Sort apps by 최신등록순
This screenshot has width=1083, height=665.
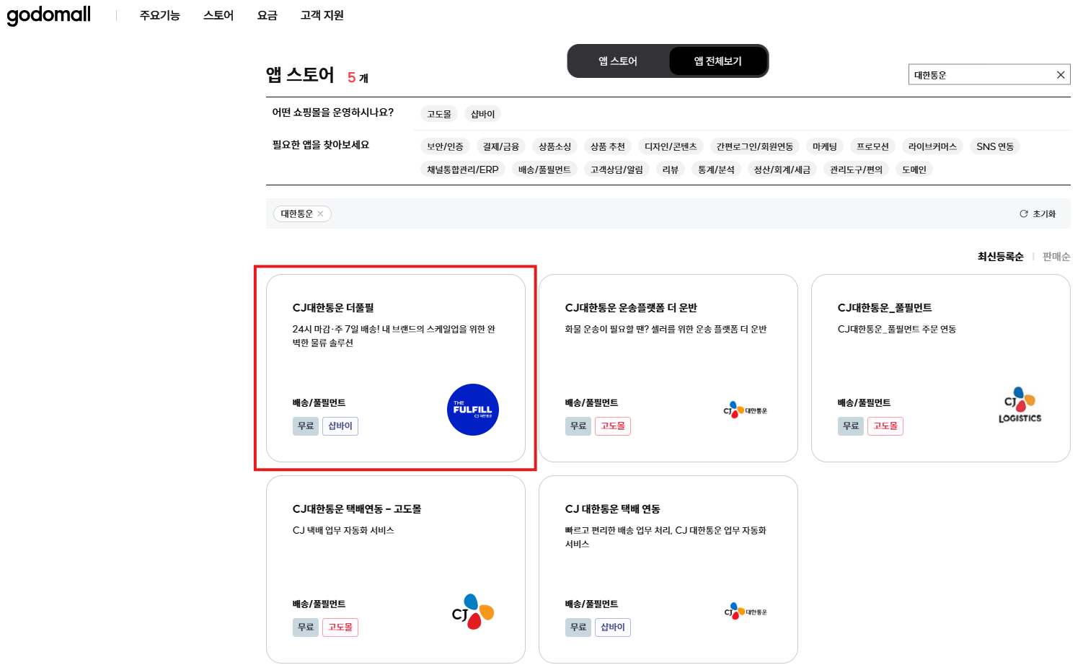coord(1001,257)
